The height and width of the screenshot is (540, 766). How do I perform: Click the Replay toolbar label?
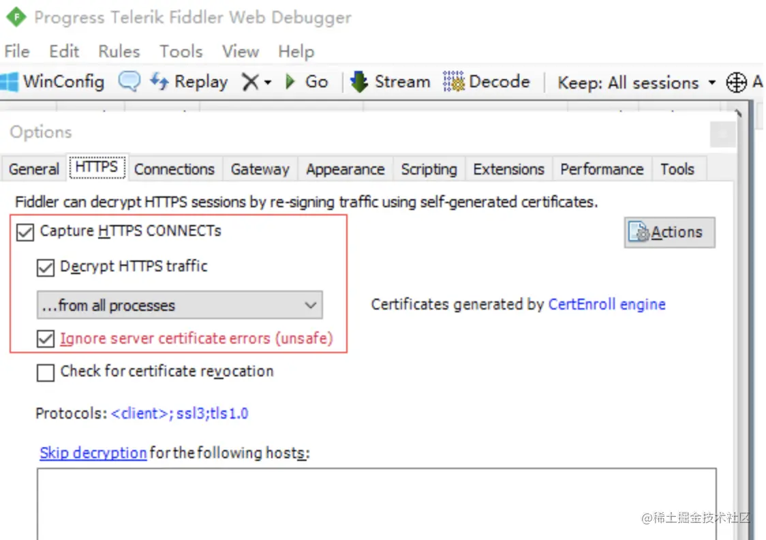coord(201,82)
